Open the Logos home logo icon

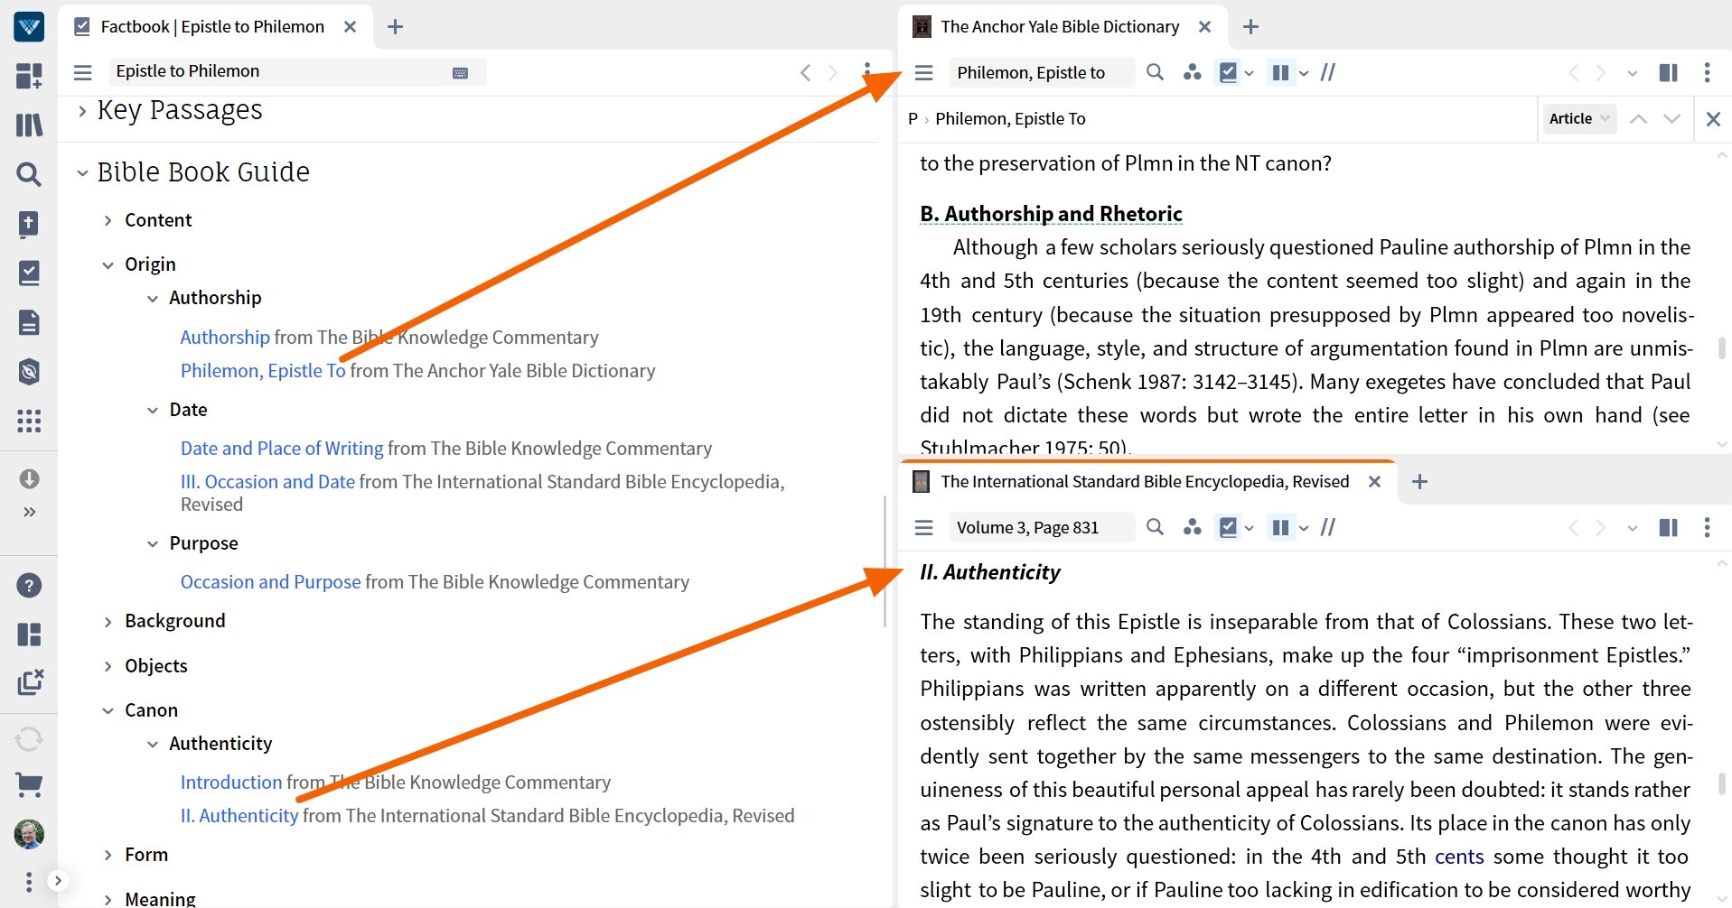[29, 27]
